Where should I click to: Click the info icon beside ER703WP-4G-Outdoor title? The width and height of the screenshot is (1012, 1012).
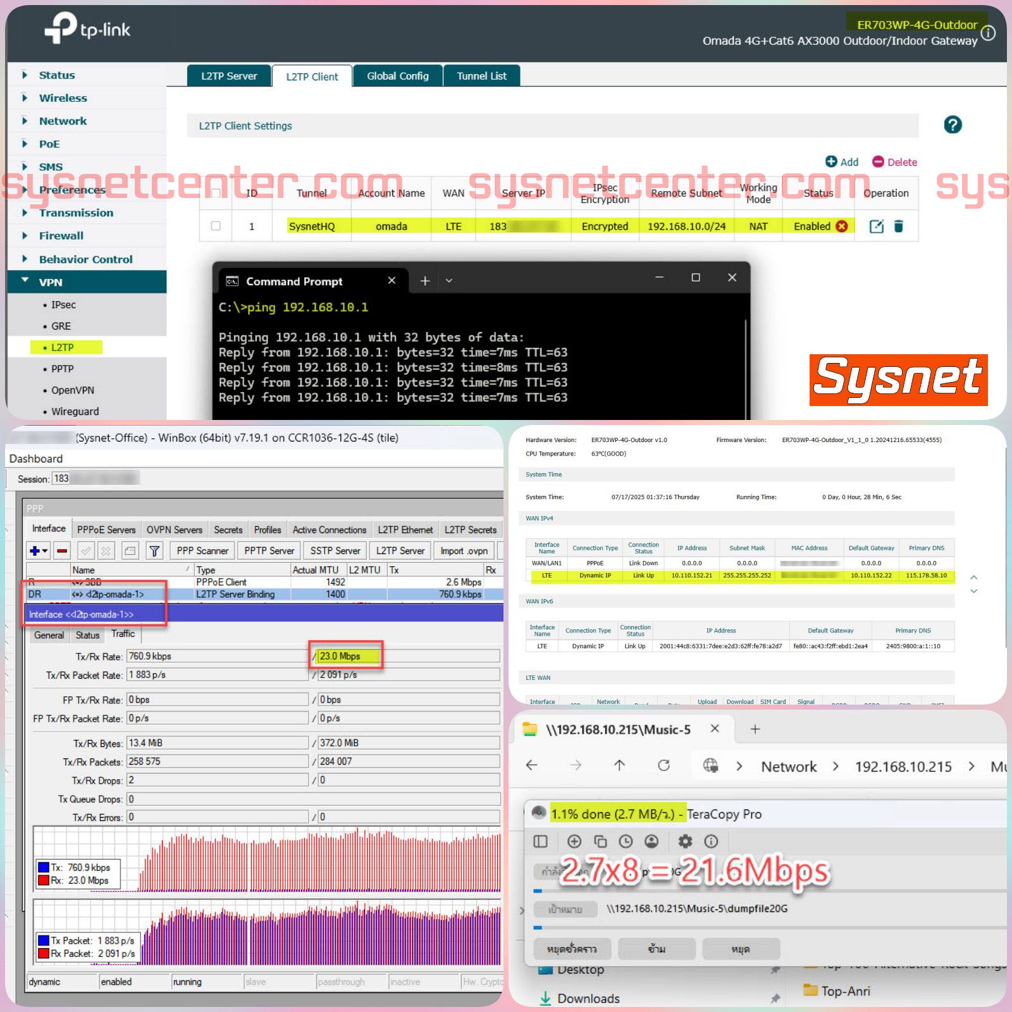point(988,33)
